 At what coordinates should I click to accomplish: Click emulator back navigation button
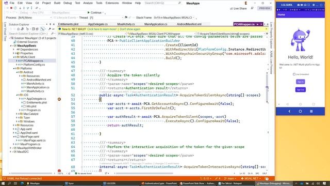tap(289, 112)
